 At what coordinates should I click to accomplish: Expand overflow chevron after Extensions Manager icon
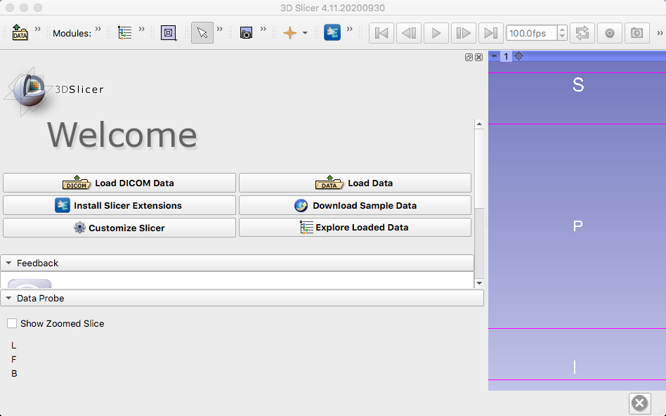350,29
